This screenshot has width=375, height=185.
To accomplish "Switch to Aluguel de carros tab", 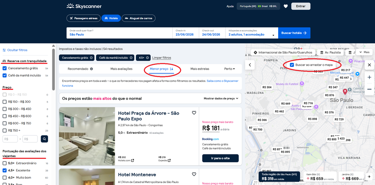I will click(138, 18).
